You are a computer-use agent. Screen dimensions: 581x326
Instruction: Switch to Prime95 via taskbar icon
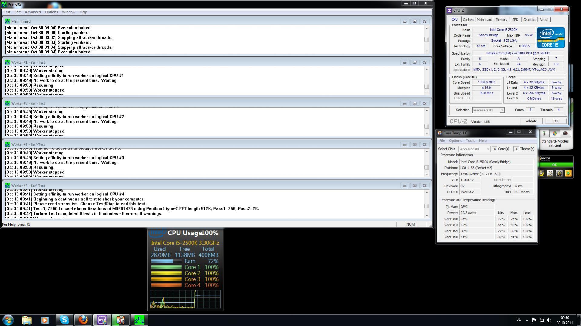point(139,320)
